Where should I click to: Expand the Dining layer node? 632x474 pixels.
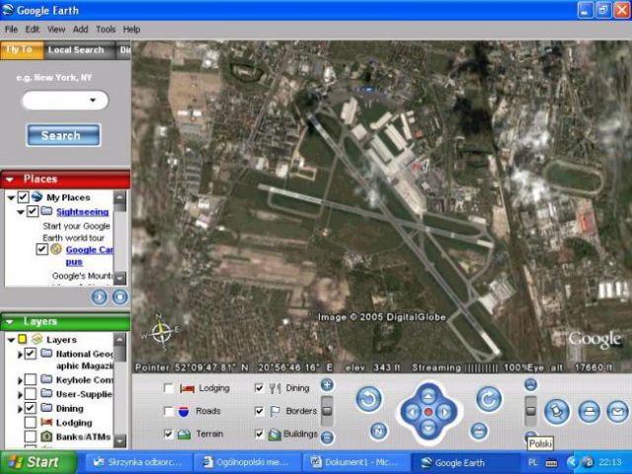click(20, 409)
